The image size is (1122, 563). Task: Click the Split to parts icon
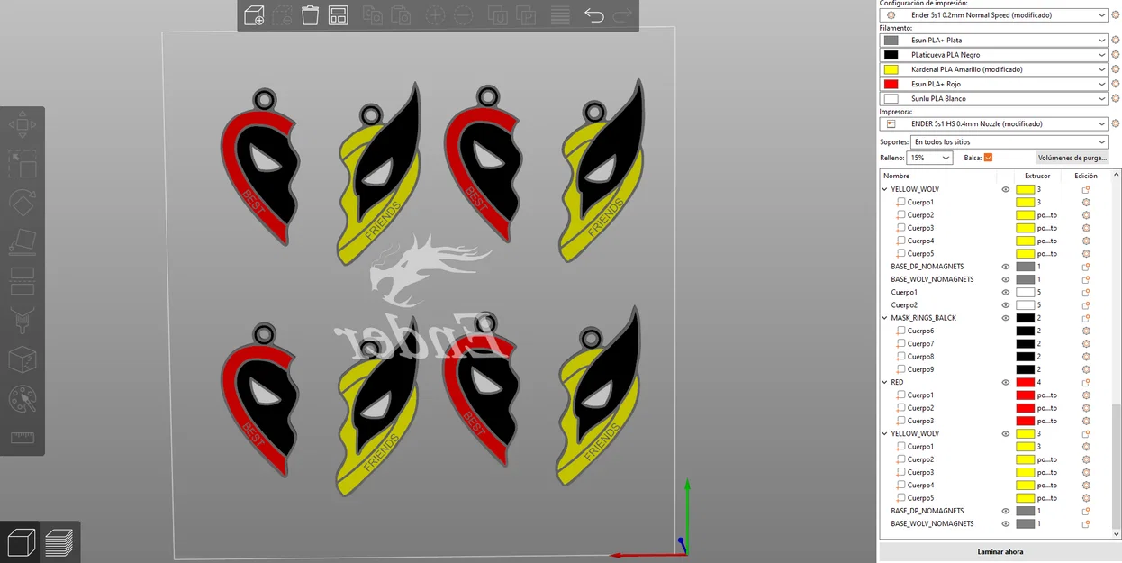coord(526,15)
